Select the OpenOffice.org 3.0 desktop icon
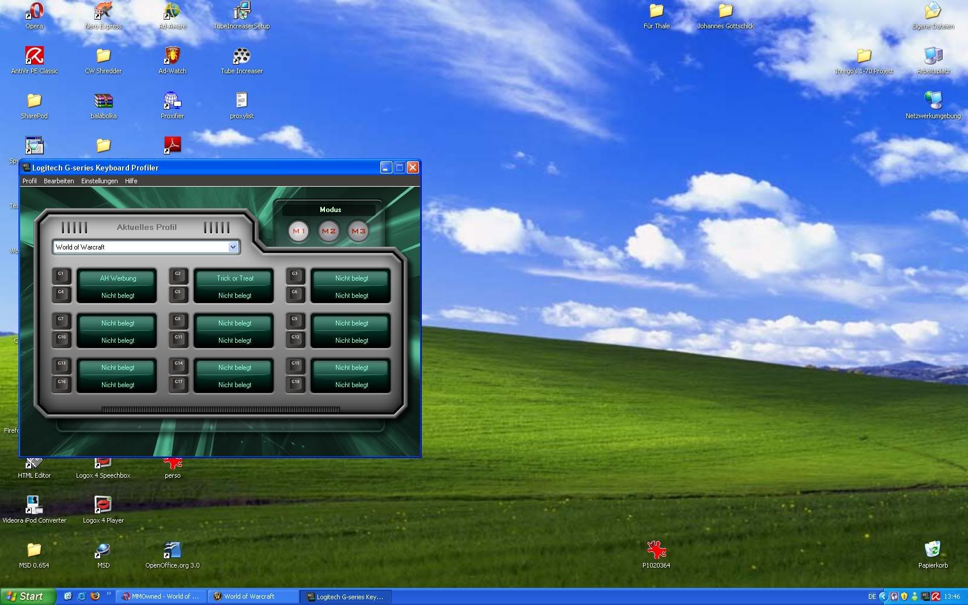The width and height of the screenshot is (968, 605). point(172,555)
